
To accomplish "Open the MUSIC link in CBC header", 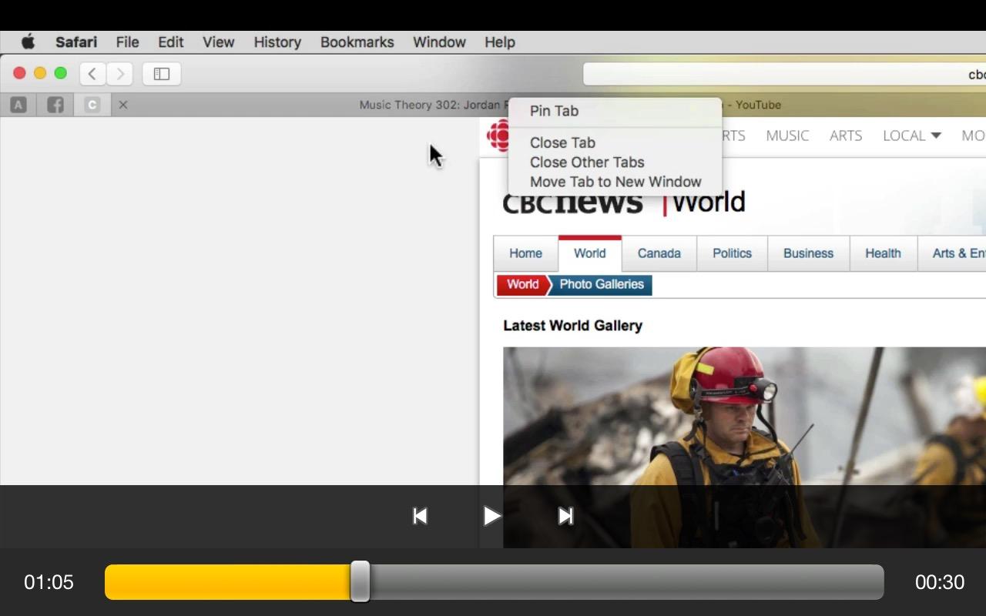I will click(787, 136).
